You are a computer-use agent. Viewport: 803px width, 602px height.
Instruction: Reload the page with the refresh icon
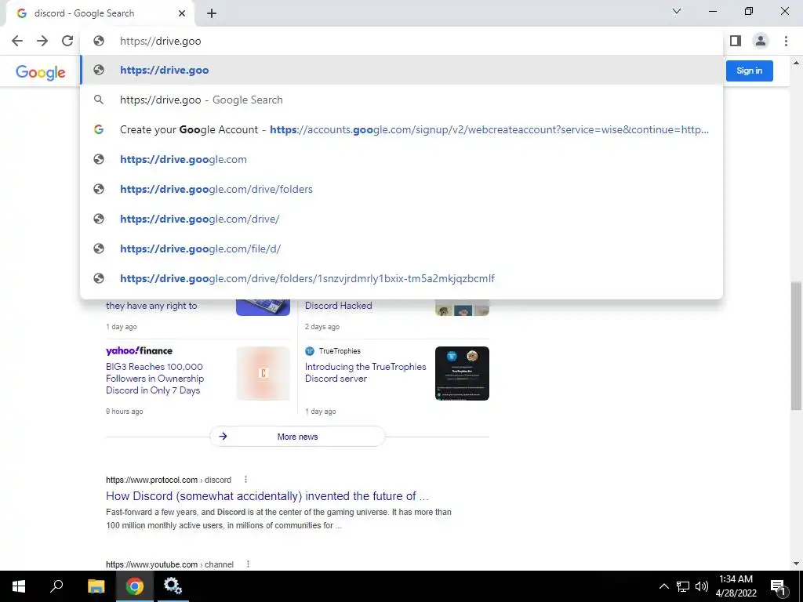click(x=67, y=41)
